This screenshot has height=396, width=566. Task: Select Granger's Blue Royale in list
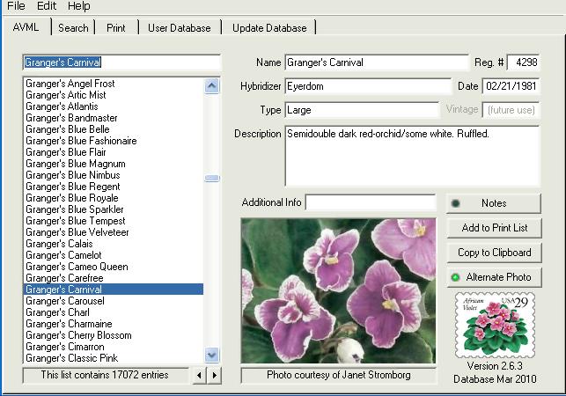[114, 198]
